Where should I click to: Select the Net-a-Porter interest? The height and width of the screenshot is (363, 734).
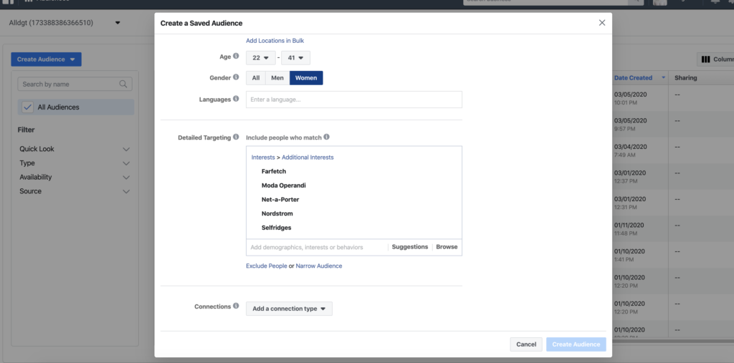(280, 199)
